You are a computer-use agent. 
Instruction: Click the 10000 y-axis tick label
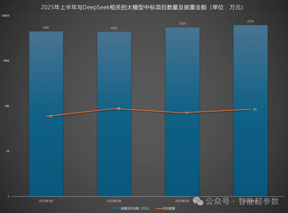pyautogui.click(x=5, y=15)
